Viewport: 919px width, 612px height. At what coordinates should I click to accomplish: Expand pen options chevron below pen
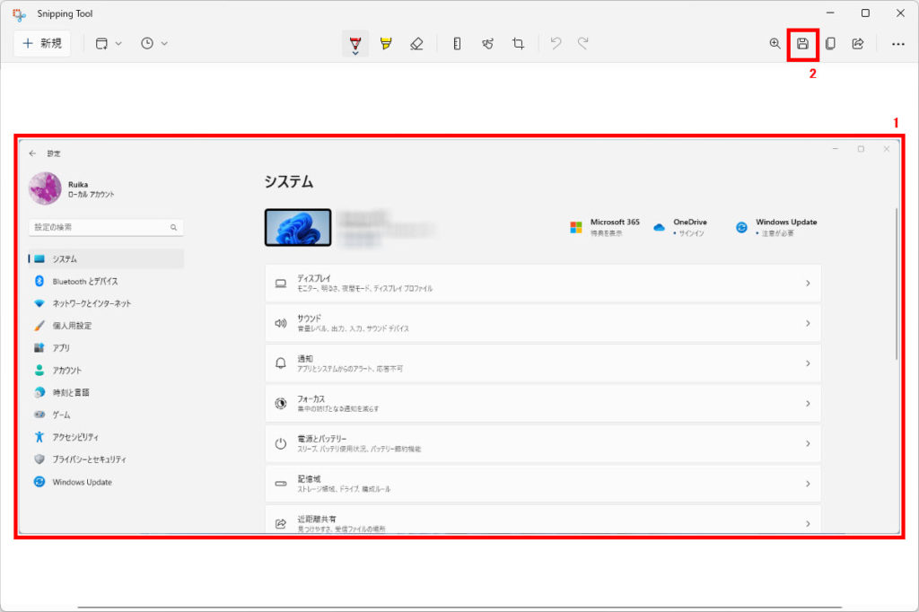click(x=355, y=53)
